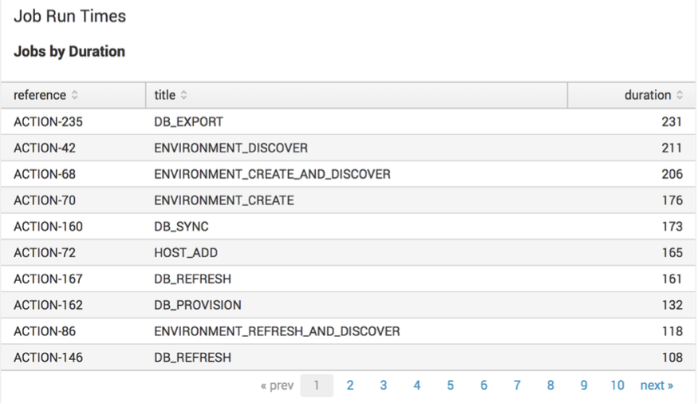Screen dimensions: 698x404
Task: Click the '« prev' pagination link
Action: coord(277,386)
